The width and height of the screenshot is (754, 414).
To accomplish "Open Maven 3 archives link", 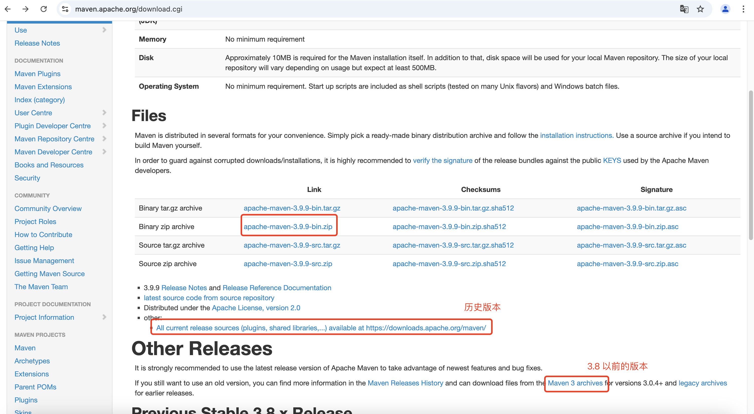I will (x=575, y=383).
